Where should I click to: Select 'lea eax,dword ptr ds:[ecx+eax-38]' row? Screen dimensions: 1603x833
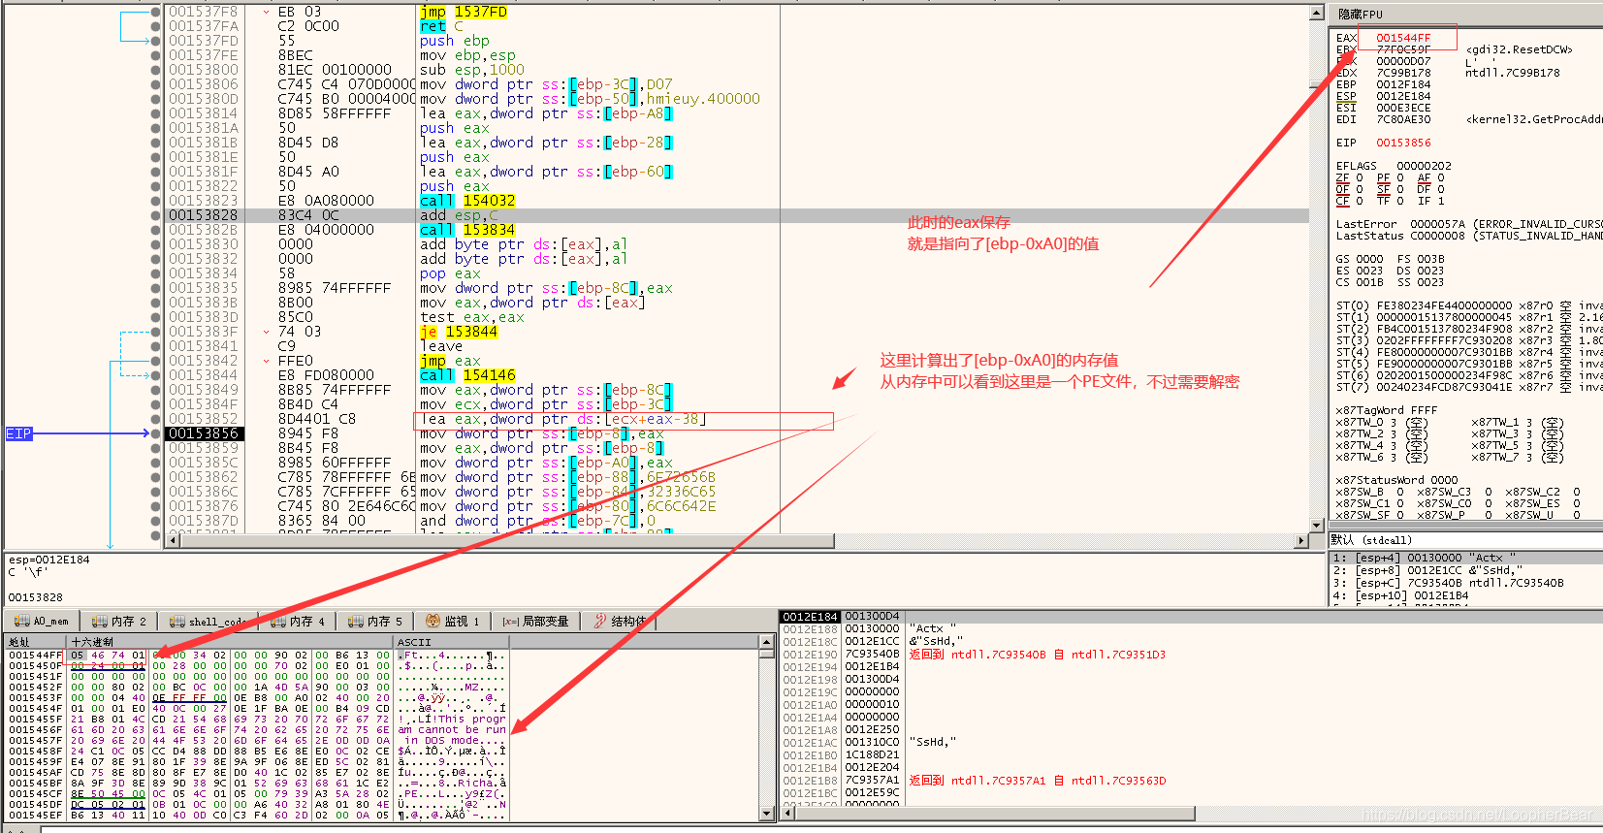click(x=735, y=419)
